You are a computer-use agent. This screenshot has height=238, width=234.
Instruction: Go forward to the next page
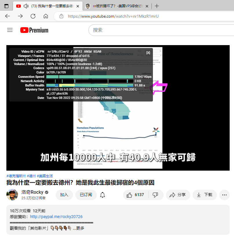point(20,16)
